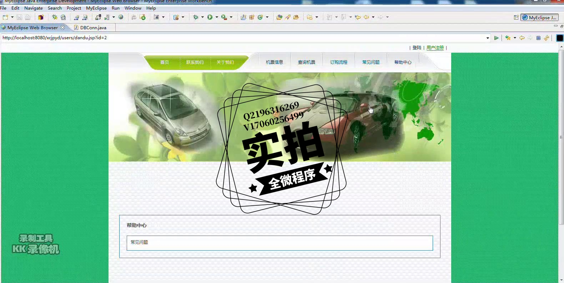Click the Save disk icon
This screenshot has width=564, height=283.
pos(19,17)
